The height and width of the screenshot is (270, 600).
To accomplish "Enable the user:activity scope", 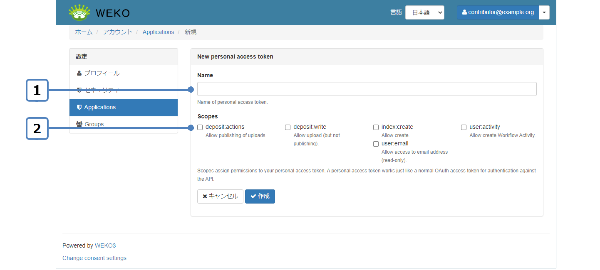I will coord(464,127).
